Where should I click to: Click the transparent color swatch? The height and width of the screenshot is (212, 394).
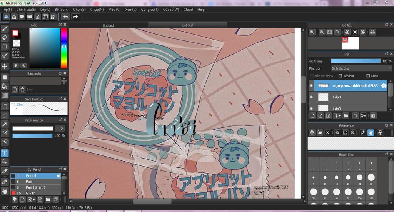tap(16, 43)
